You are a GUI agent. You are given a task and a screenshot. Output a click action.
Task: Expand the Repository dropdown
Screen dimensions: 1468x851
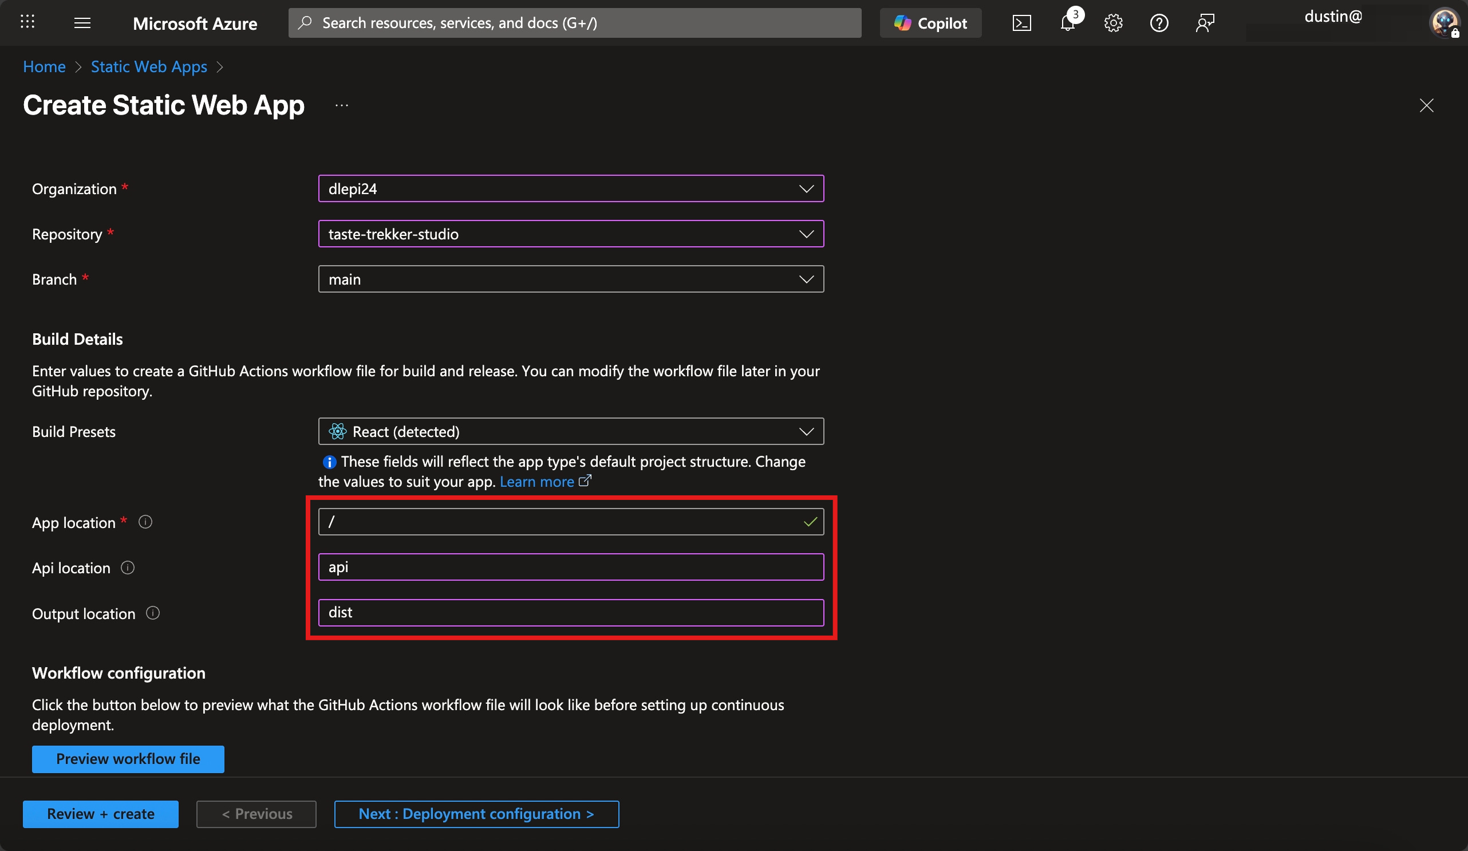[570, 234]
